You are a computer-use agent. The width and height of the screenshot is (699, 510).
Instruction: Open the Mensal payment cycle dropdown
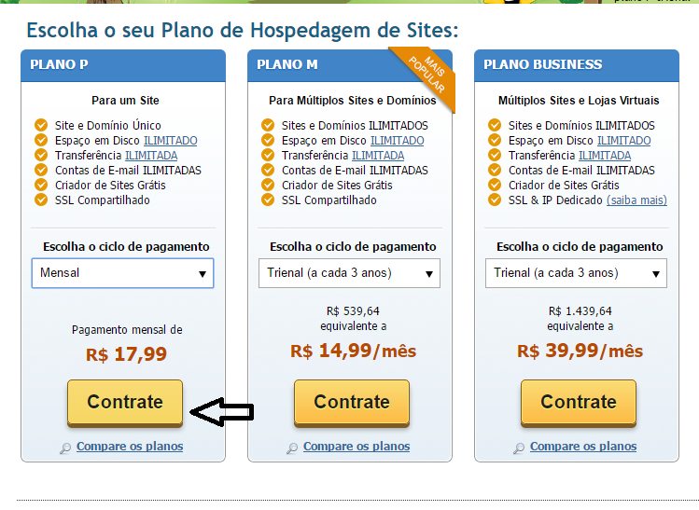122,273
